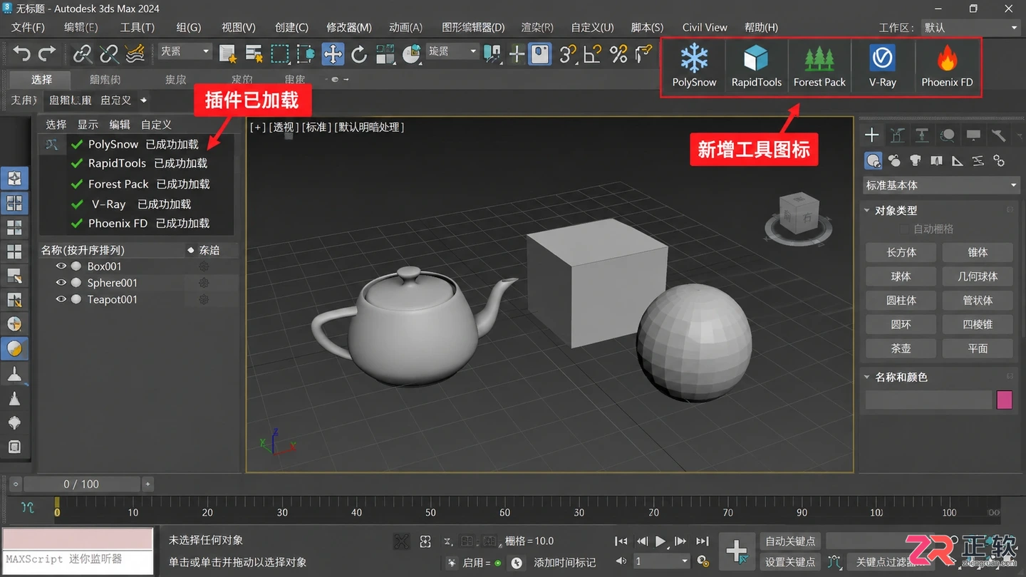Toggle the 设置关键点 set key mode
1026x577 pixels.
point(790,562)
